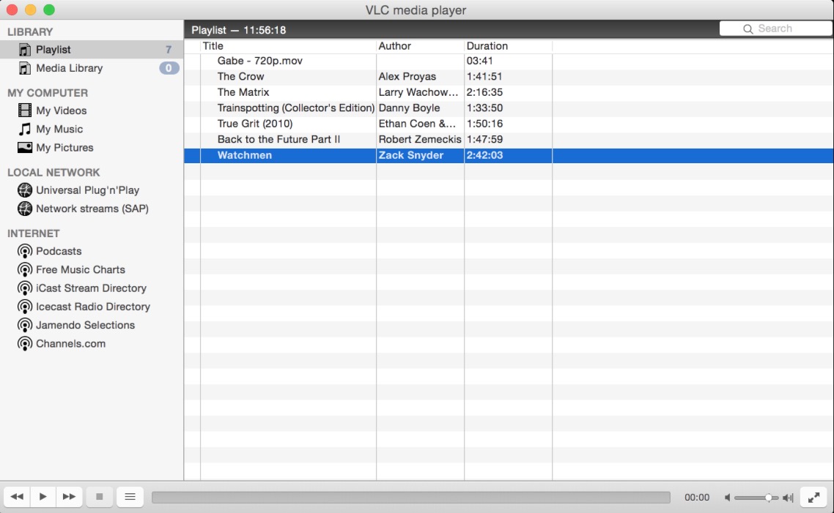Toggle the playlist view button
Image resolution: width=834 pixels, height=513 pixels.
(x=130, y=497)
